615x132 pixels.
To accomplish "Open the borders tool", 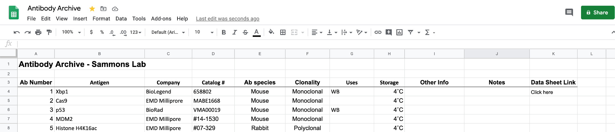I will click(283, 32).
